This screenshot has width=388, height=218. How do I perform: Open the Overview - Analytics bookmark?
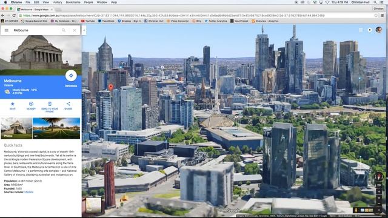[x=265, y=21]
